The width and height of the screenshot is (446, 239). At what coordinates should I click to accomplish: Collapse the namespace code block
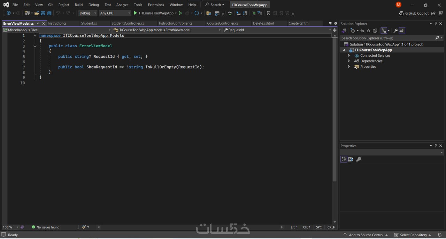[x=35, y=36]
